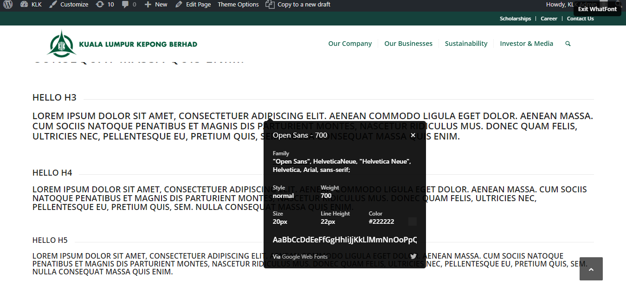Click the Exit WhatFont button
Viewport: 626px width, 292px height.
click(597, 9)
